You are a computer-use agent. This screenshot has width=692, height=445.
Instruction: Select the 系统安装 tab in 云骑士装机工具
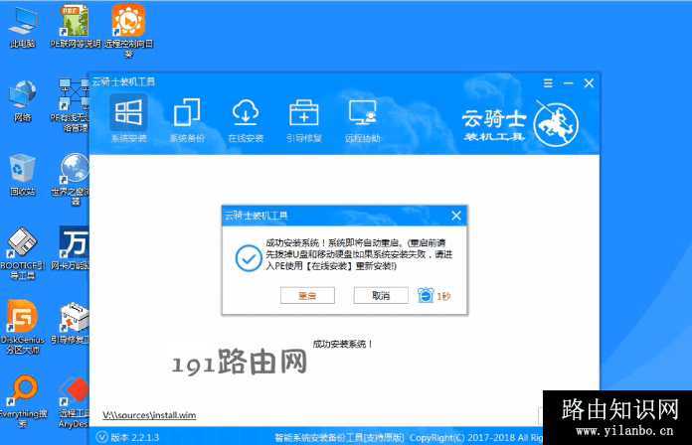tap(128, 118)
